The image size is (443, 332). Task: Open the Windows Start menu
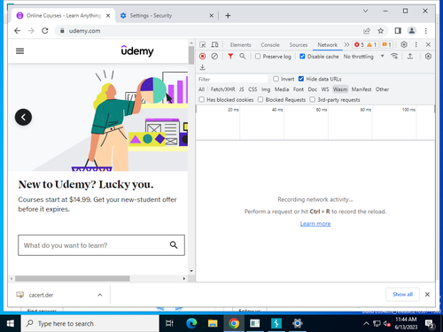coord(11,323)
